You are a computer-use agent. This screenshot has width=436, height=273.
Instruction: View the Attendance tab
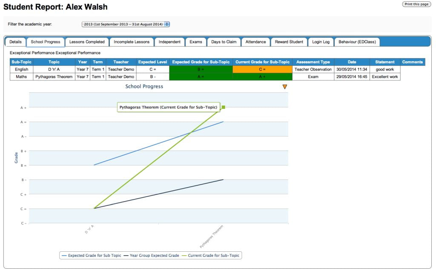(x=255, y=42)
